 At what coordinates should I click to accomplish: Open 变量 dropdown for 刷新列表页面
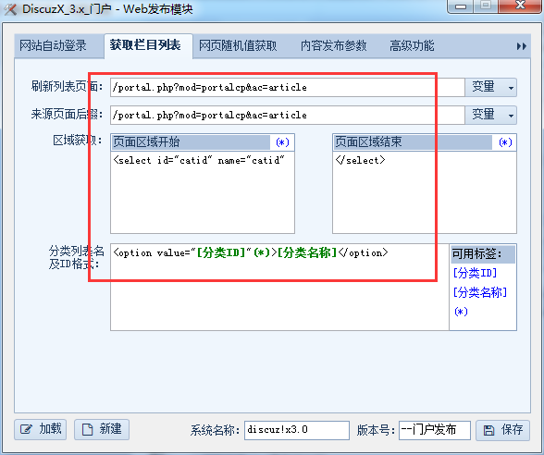point(491,87)
